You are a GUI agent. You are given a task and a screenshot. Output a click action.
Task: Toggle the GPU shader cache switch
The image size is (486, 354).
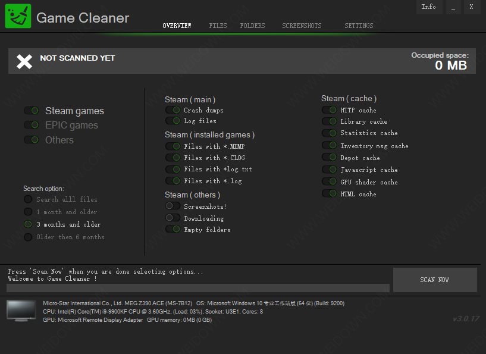(x=329, y=181)
